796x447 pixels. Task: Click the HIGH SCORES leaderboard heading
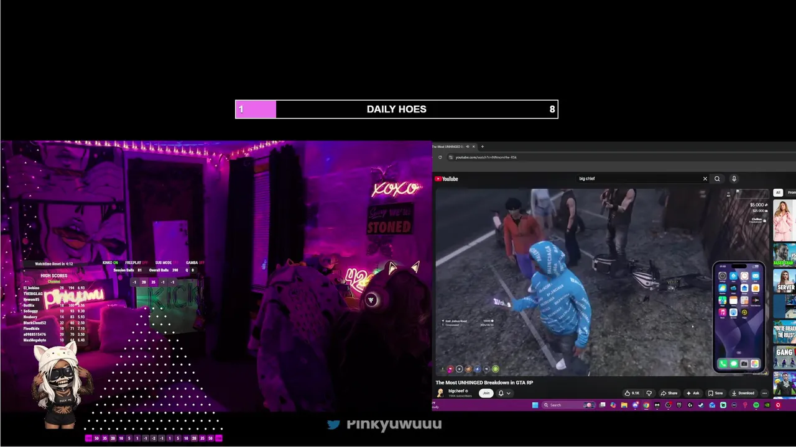54,276
